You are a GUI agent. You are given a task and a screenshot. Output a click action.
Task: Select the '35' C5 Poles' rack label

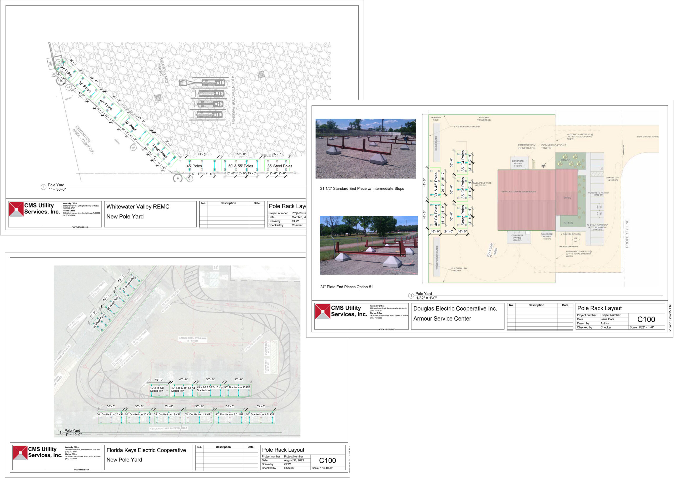point(463,187)
